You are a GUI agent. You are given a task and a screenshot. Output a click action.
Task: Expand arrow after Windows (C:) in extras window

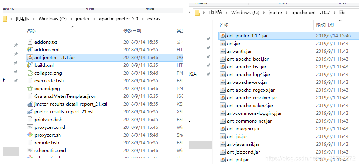coord(71,19)
